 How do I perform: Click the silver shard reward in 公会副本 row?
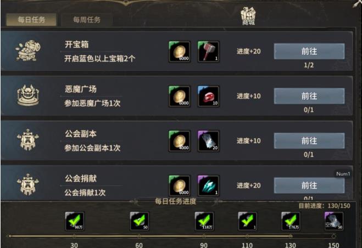click(x=209, y=141)
